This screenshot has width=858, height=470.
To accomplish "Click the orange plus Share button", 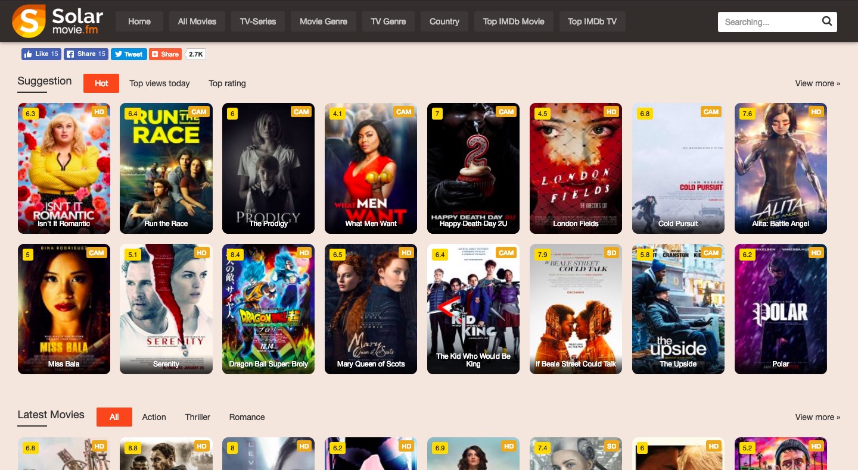I will coord(165,54).
